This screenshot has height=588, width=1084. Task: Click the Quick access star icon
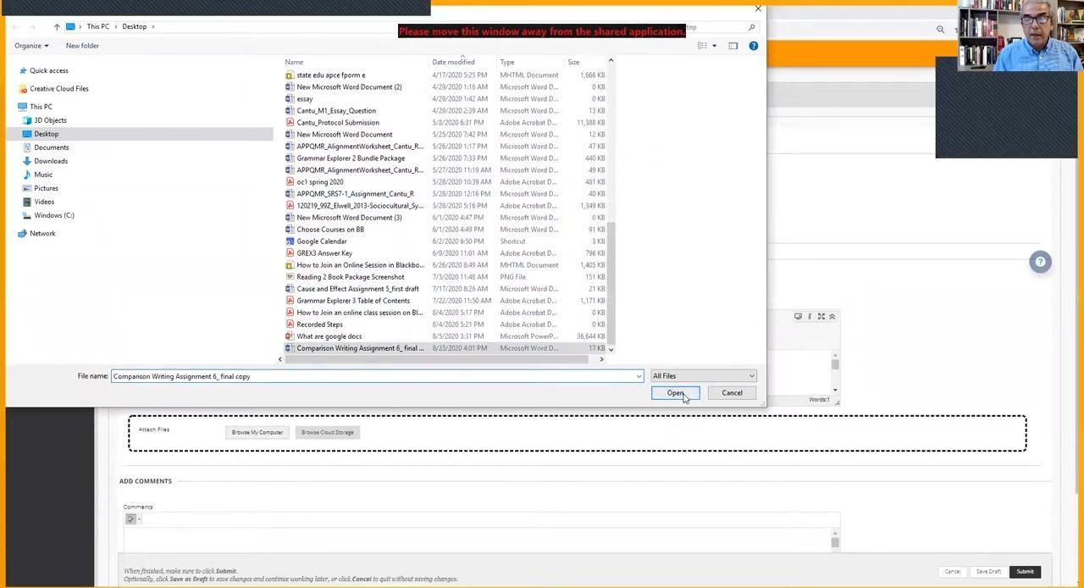(x=23, y=71)
